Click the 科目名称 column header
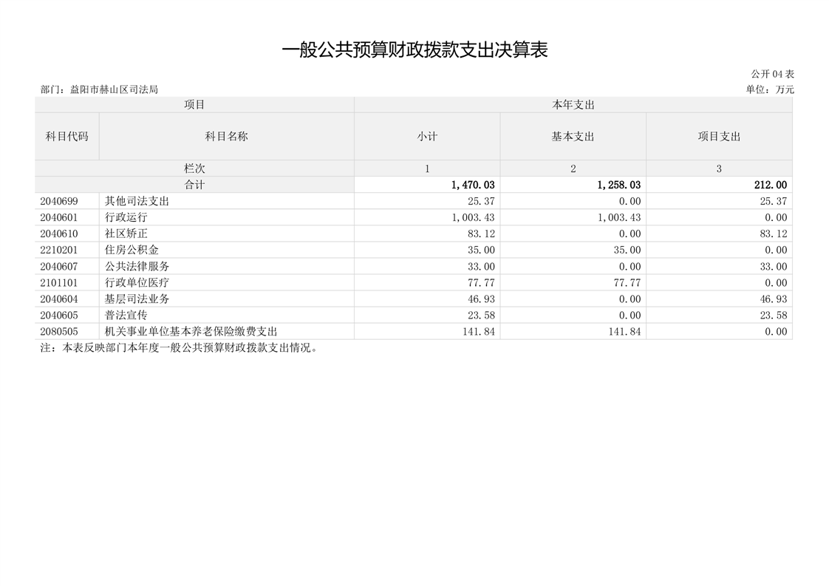Image resolution: width=829 pixels, height=586 pixels. pos(226,137)
